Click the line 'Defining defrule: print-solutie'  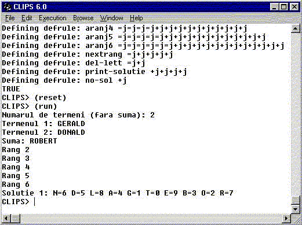pyautogui.click(x=94, y=72)
